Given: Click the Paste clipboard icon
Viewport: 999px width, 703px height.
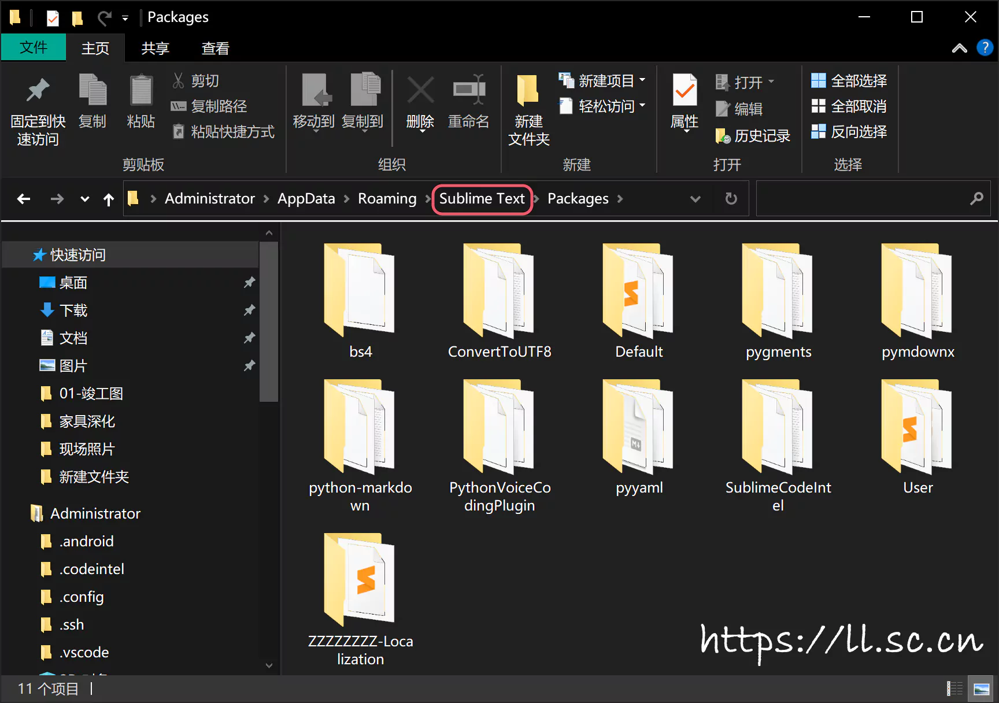Looking at the screenshot, I should 140,91.
